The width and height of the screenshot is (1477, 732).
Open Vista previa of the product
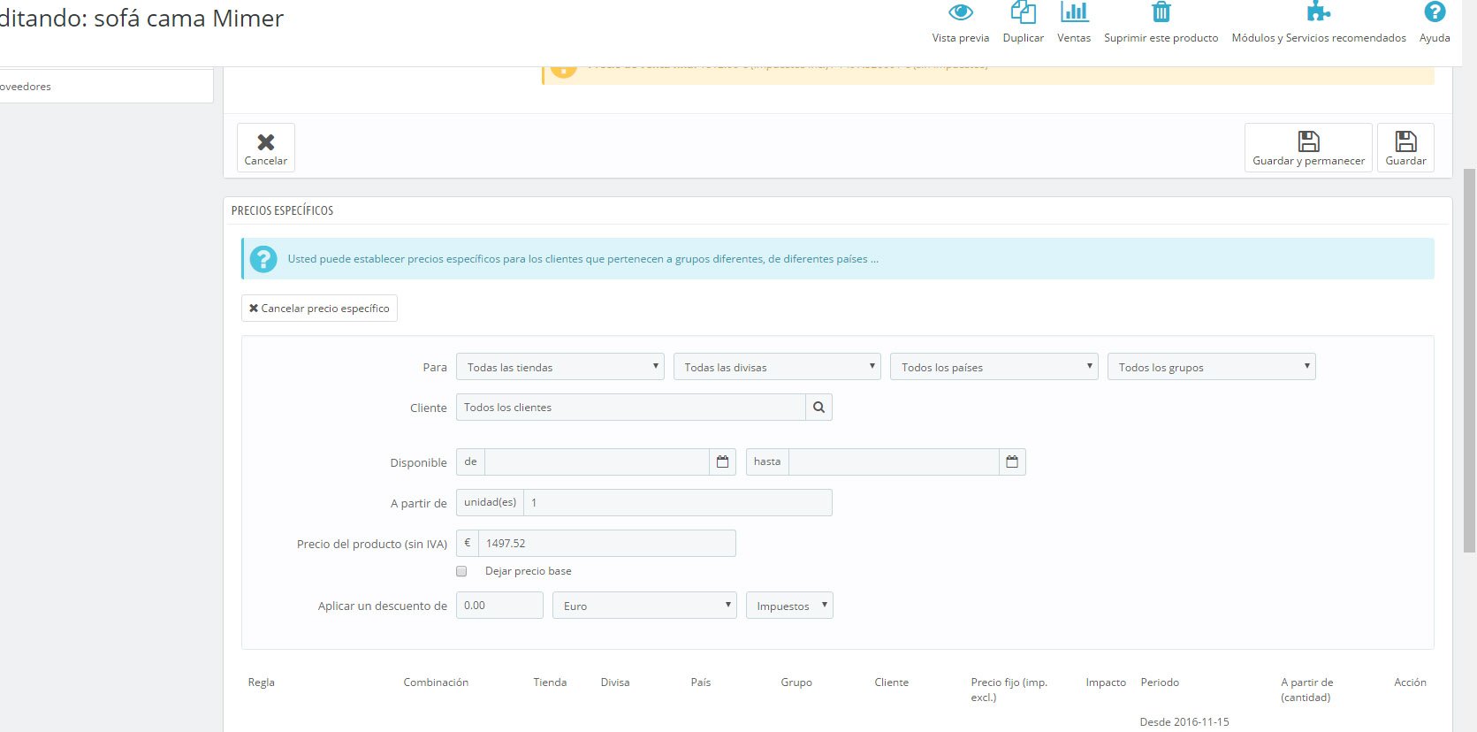pyautogui.click(x=960, y=23)
